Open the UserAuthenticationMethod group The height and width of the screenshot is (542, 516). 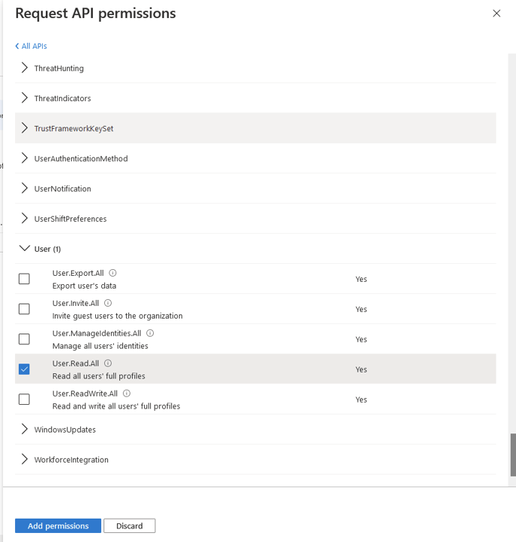(x=25, y=158)
